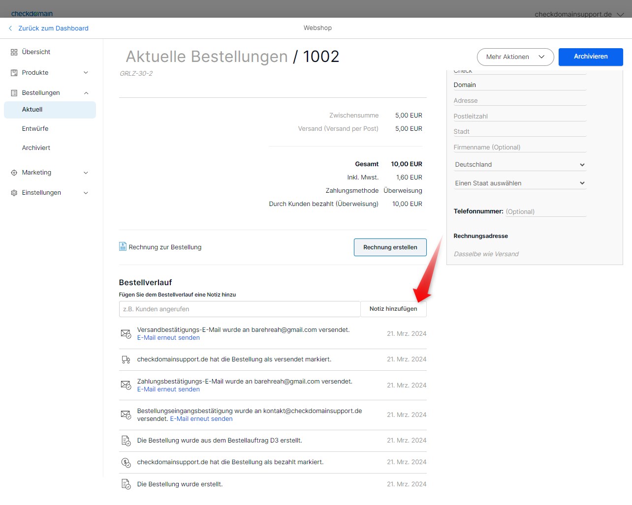Click the invoice document icon beside Rechnung zur Bestellung
The height and width of the screenshot is (505, 632).
pyautogui.click(x=123, y=246)
